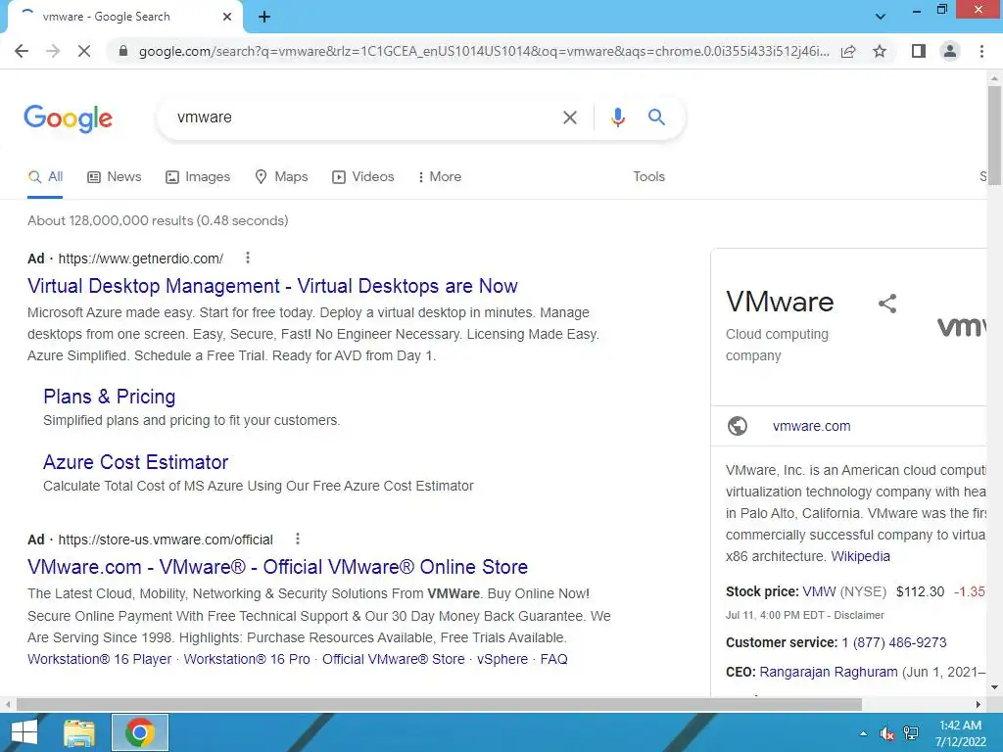Image resolution: width=1003 pixels, height=752 pixels.
Task: Click the vertical scrollbar down arrow
Action: coord(994,688)
